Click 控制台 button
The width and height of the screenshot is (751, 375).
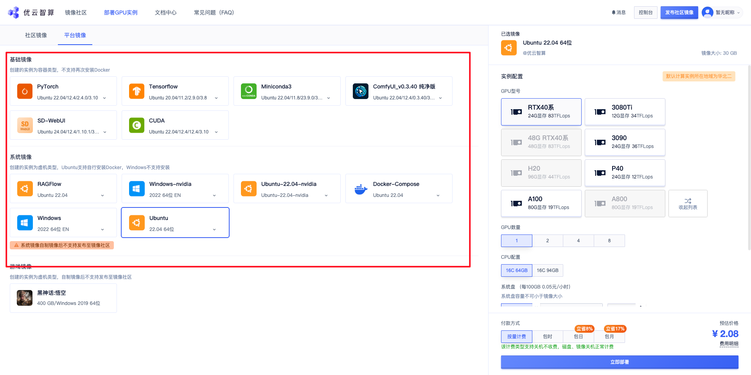646,13
